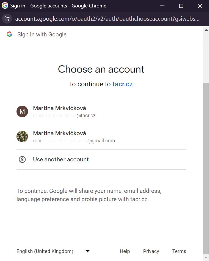209x261 pixels.
Task: Click the Google G logo beside Sign in with Google
Action: [x=9, y=34]
